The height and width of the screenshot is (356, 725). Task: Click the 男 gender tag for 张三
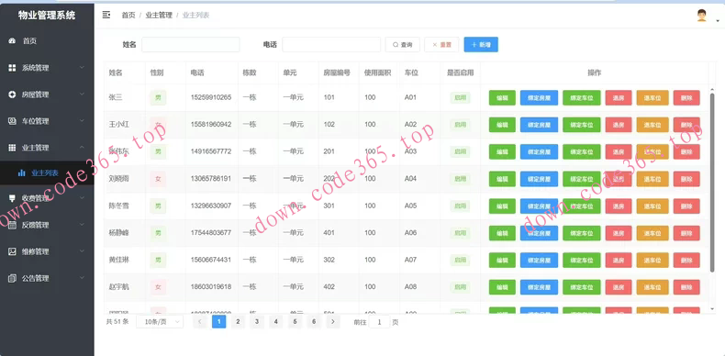click(x=158, y=97)
